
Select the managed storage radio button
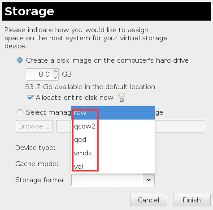pyautogui.click(x=20, y=112)
